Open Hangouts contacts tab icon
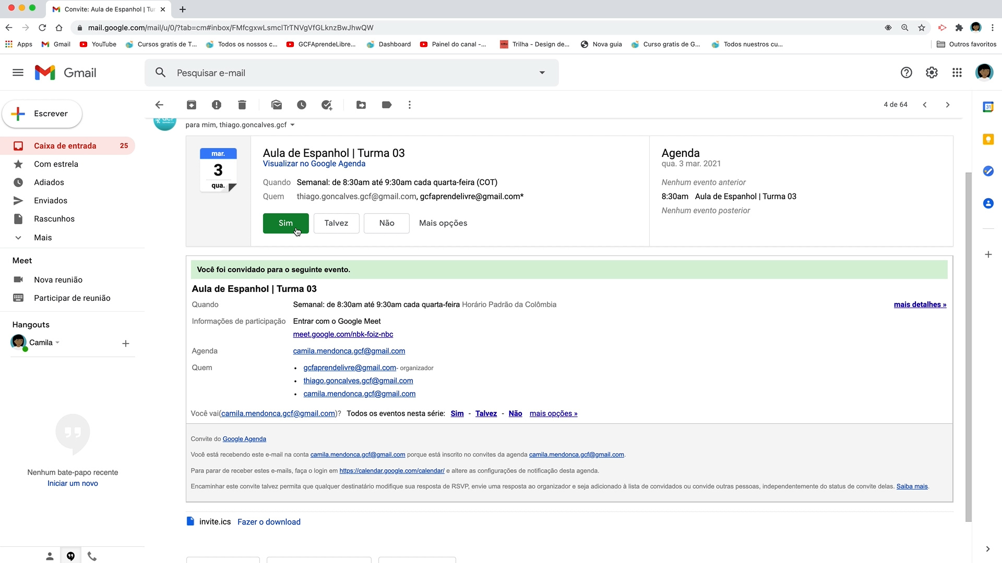The image size is (1002, 563). click(x=50, y=556)
